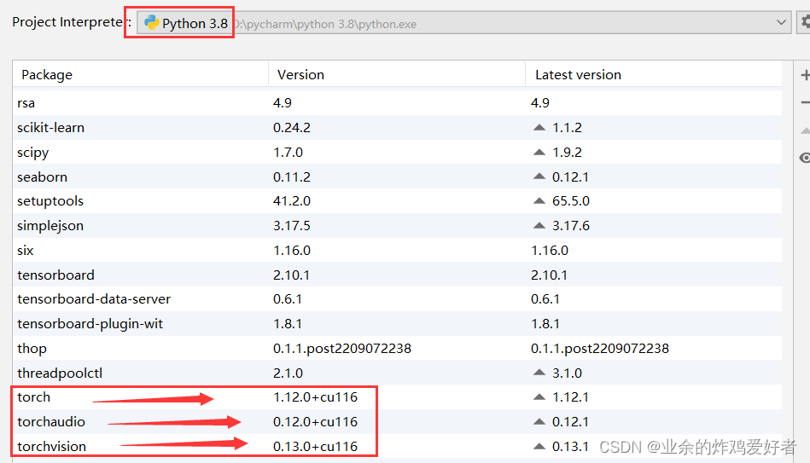Sort by the Version column header
This screenshot has height=463, width=810.
pos(397,74)
